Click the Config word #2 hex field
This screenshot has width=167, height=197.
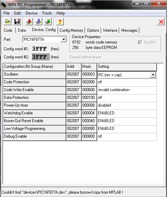pyautogui.click(x=41, y=57)
